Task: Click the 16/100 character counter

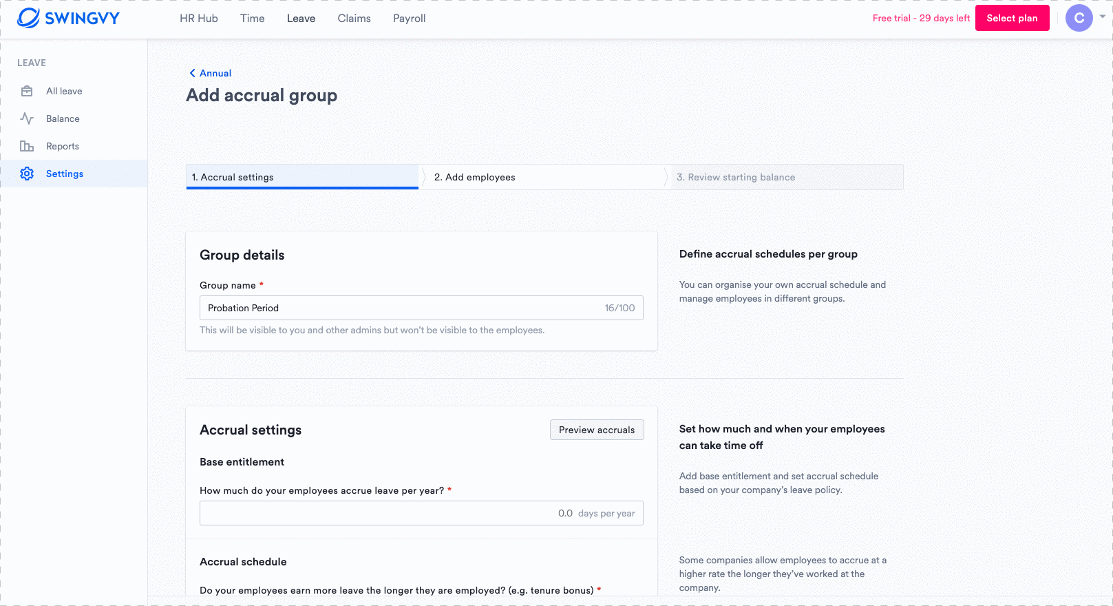Action: [619, 308]
